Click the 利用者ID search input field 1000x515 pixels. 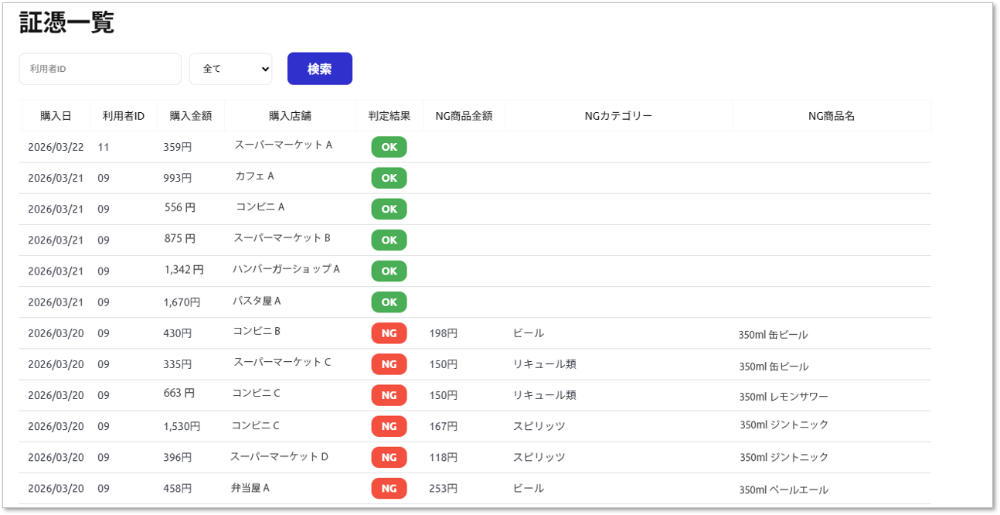(100, 69)
